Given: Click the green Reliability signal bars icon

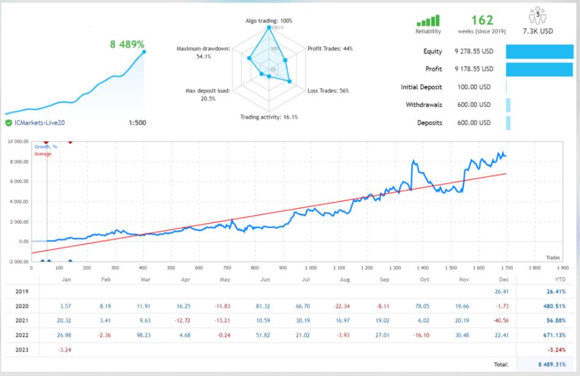Looking at the screenshot, I should pos(426,21).
